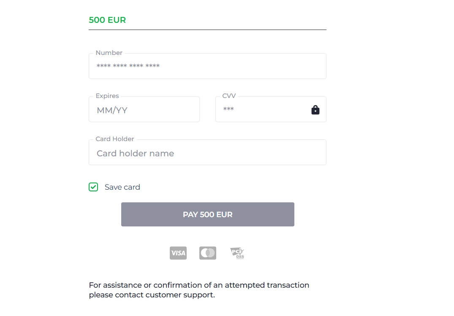Image resolution: width=454 pixels, height=316 pixels.
Task: Click the "please contact customer support" text
Action: [x=152, y=295]
